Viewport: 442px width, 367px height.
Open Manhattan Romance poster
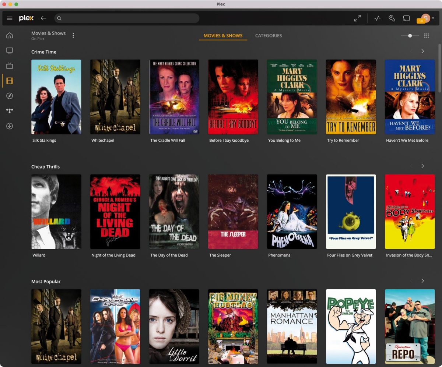292,327
